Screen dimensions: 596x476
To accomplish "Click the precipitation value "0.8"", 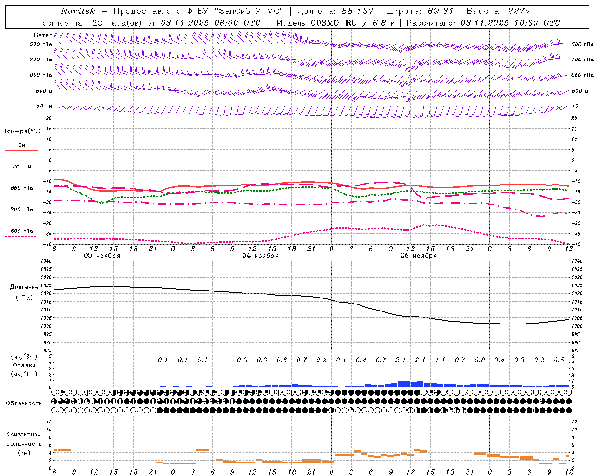I will pos(480,360).
